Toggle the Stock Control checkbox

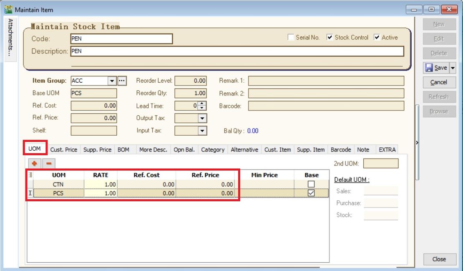pos(330,38)
